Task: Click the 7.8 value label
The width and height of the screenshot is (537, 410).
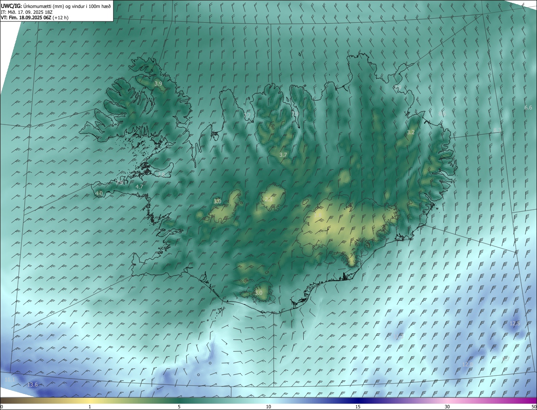Action: click(x=162, y=174)
